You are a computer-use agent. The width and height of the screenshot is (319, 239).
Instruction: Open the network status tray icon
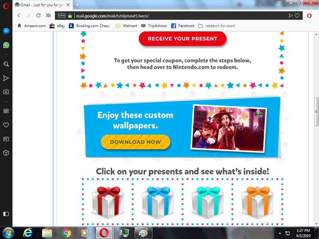coord(288,233)
